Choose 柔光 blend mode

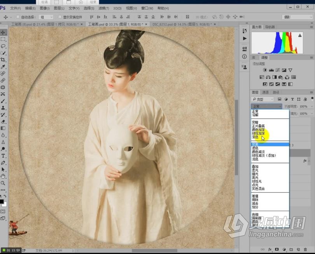[x=255, y=170]
